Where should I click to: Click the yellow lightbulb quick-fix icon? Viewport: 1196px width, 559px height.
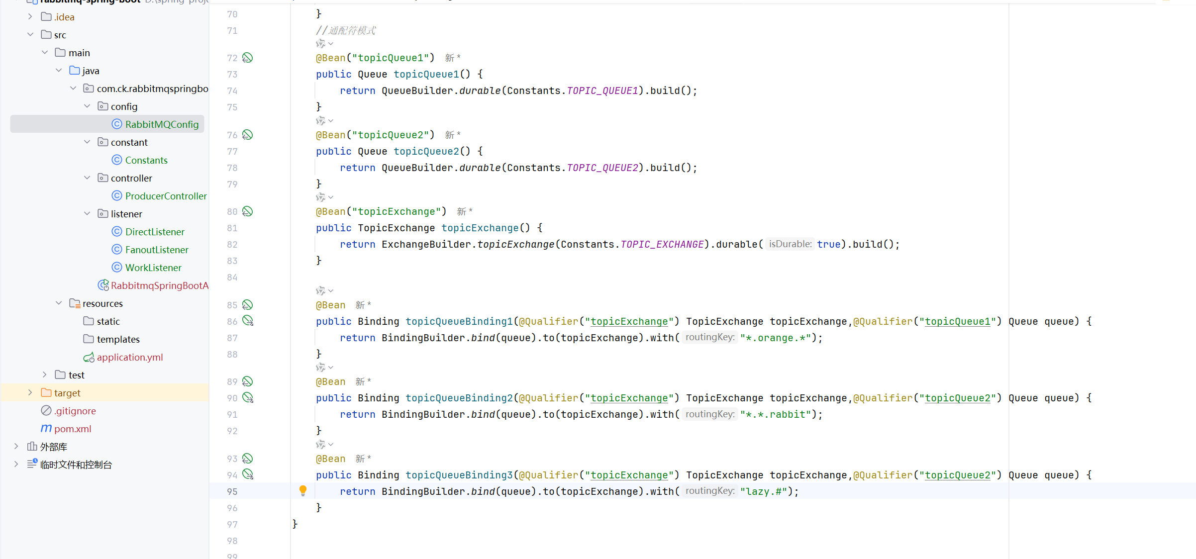(x=302, y=491)
